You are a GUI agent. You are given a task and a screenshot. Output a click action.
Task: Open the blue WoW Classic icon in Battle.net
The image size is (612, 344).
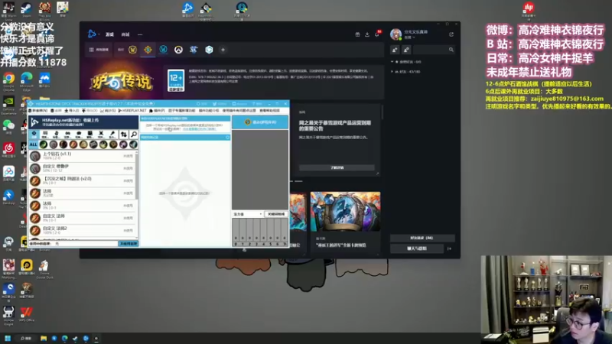coord(163,50)
